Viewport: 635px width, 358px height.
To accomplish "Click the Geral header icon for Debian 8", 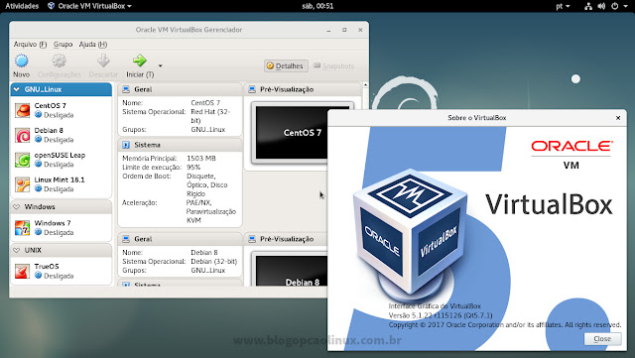I will tap(126, 239).
